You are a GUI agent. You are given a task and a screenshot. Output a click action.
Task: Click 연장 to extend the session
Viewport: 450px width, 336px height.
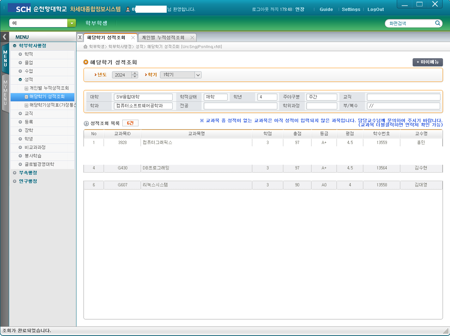point(300,10)
